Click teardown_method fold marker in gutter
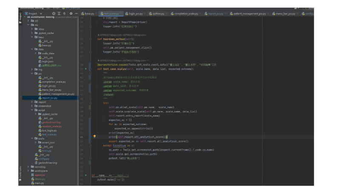 91,39
